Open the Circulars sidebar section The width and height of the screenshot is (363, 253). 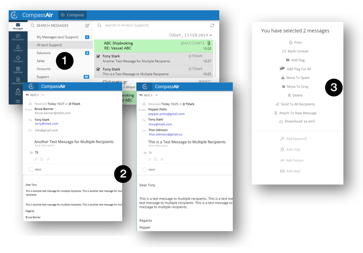point(18,59)
